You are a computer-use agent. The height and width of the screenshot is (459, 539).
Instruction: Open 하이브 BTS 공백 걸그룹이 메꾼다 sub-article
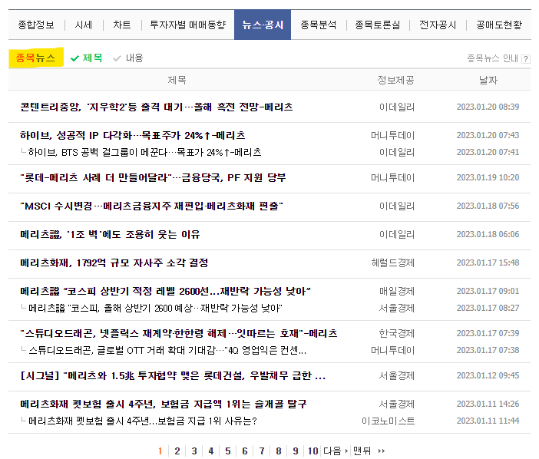[144, 152]
